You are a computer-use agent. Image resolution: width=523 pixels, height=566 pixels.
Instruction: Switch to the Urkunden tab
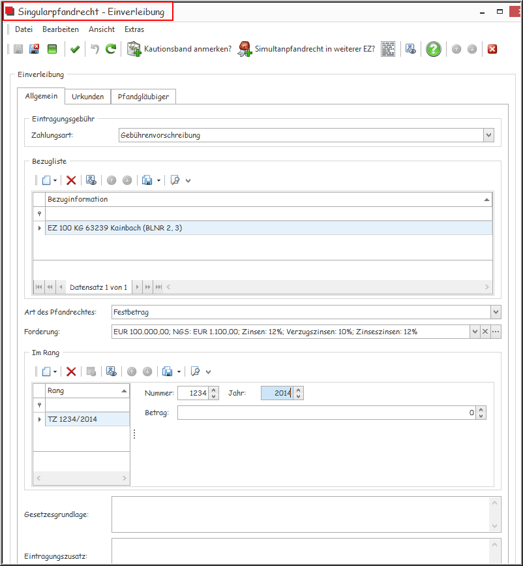[87, 97]
